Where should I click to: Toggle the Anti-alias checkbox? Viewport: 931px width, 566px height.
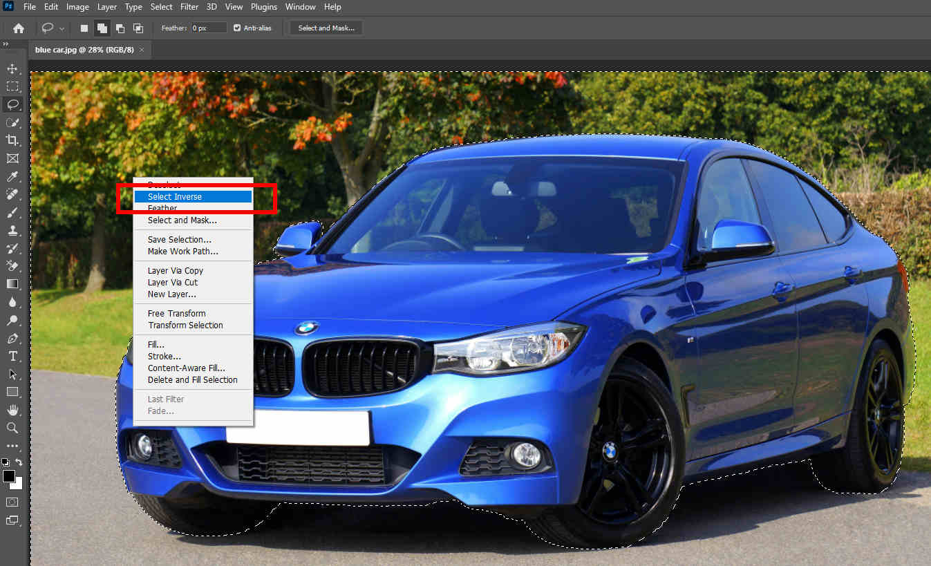(237, 28)
